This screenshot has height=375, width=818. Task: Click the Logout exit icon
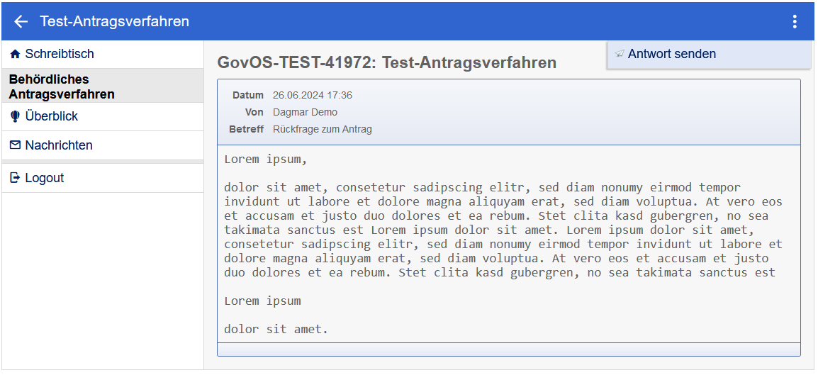(16, 178)
